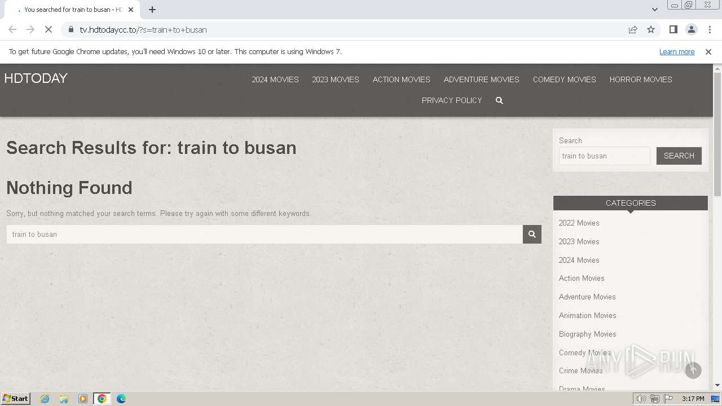Open the Crime Movies category
This screenshot has width=722, height=406.
click(x=581, y=370)
